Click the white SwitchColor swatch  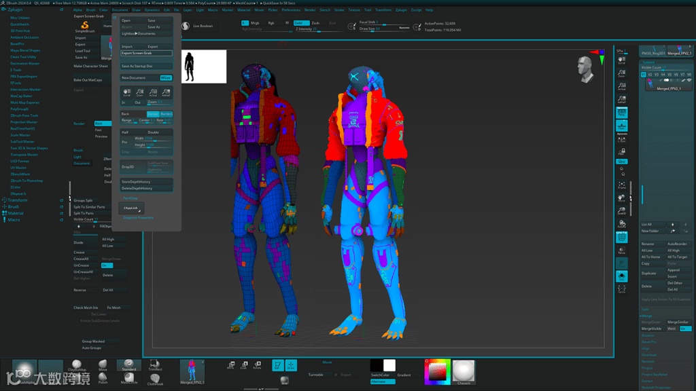tap(389, 365)
